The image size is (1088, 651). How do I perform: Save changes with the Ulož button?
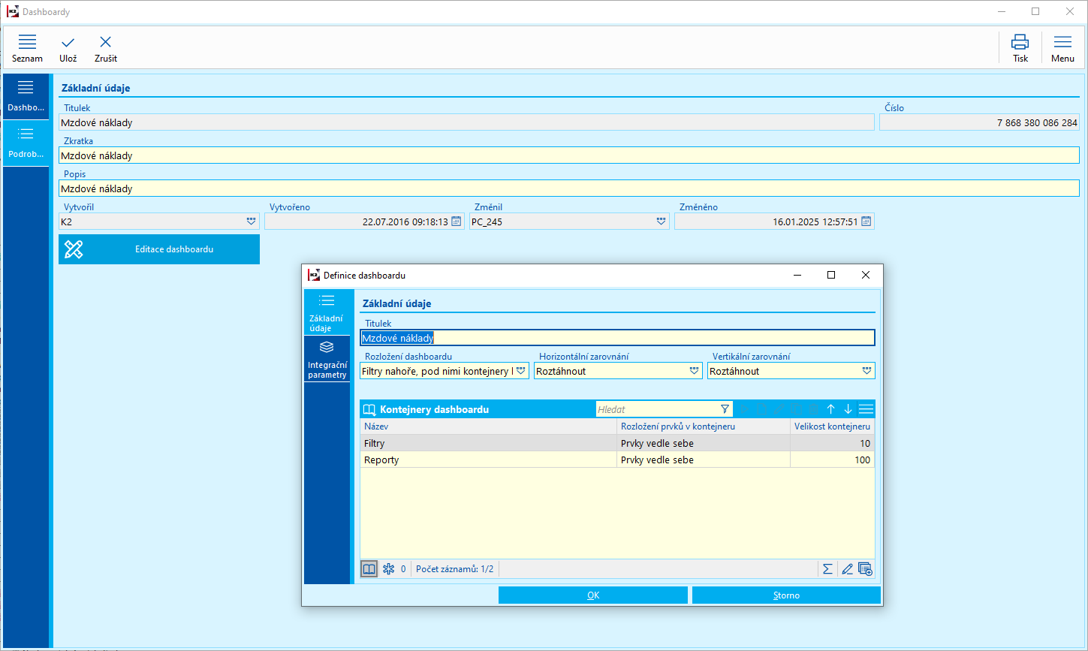[x=68, y=48]
